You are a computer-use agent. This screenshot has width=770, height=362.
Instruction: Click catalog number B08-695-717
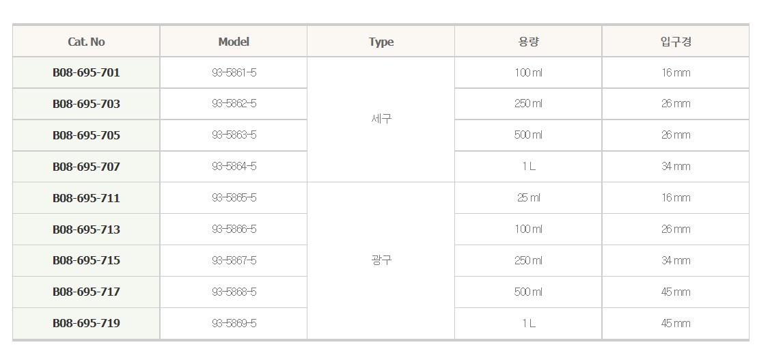(86, 292)
